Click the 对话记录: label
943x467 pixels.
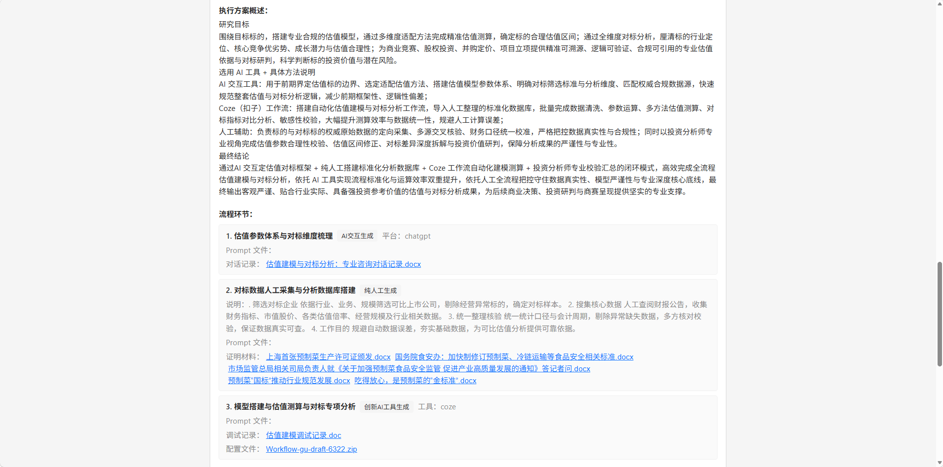[243, 264]
